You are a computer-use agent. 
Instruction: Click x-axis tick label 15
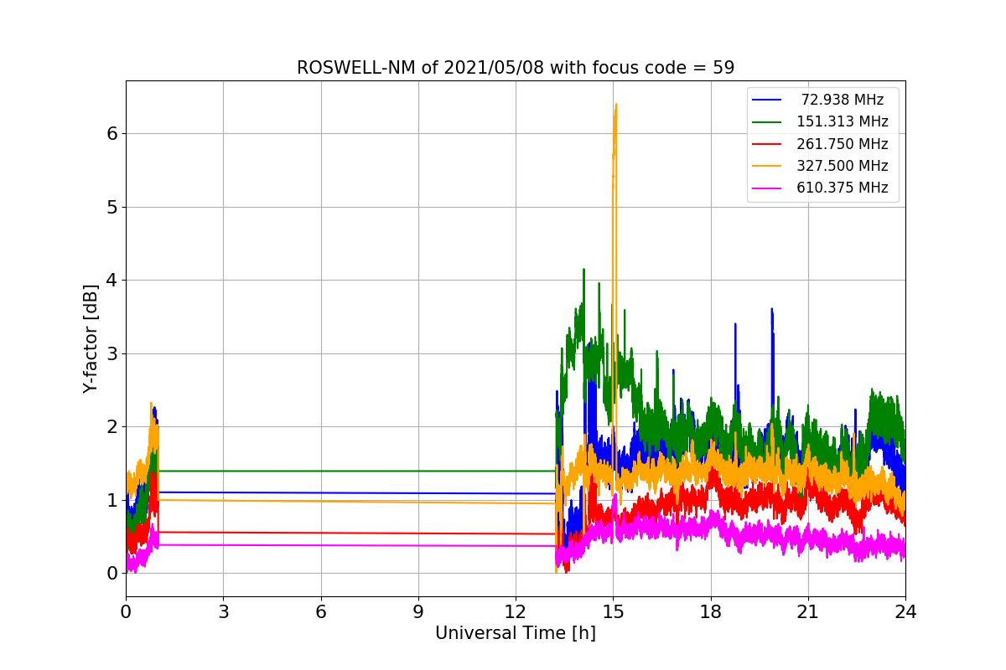click(x=613, y=612)
